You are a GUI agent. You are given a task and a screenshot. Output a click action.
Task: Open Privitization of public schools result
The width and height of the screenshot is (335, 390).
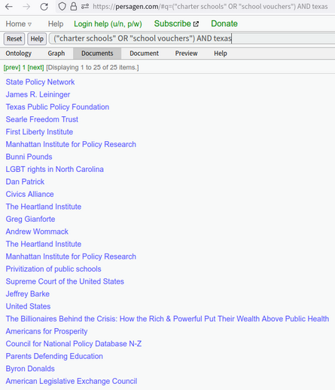53,269
